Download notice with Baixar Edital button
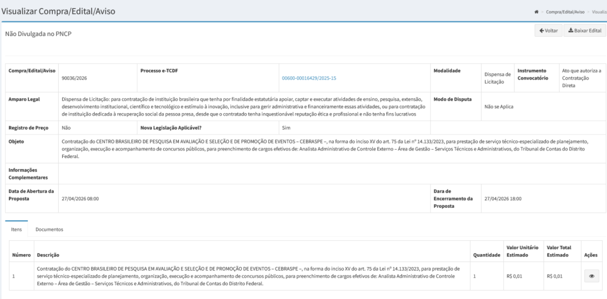This screenshot has height=299, width=607. (584, 31)
